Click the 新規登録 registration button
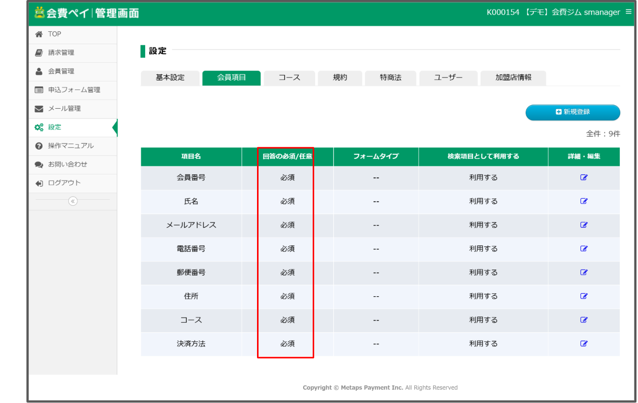Screen dimensions: 638x403 click(x=572, y=112)
